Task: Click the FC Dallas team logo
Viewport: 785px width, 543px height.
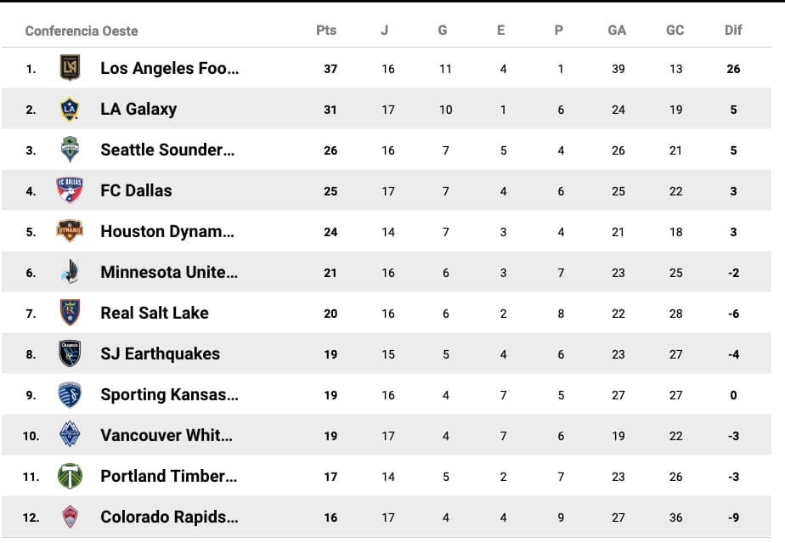Action: (70, 190)
